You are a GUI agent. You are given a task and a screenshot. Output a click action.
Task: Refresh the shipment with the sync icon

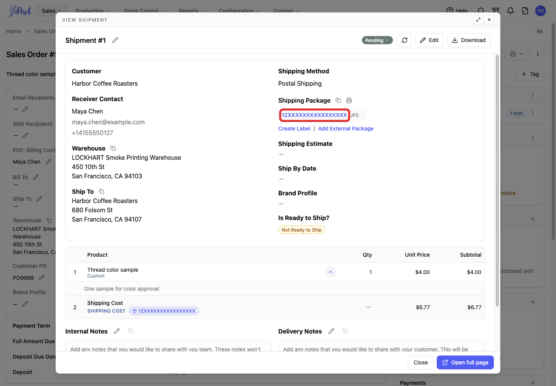pyautogui.click(x=405, y=40)
